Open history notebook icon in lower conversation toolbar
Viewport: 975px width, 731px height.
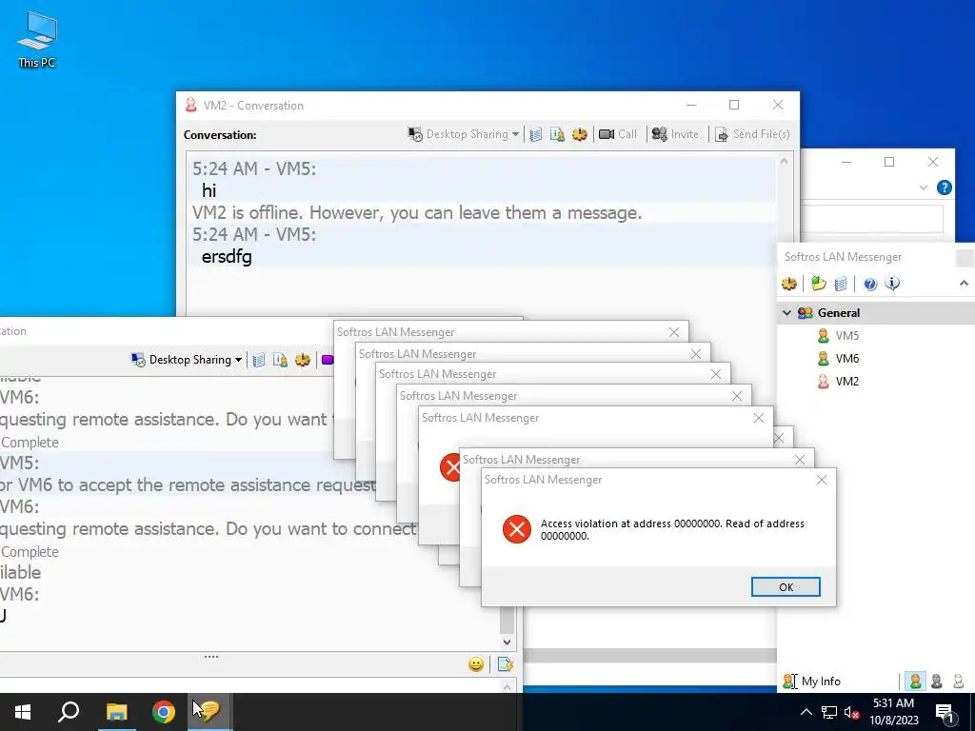(259, 360)
